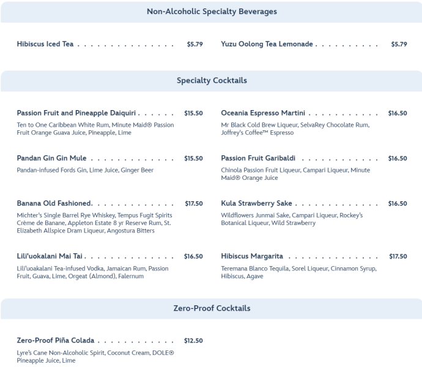Viewport: 422px width, 367px height.
Task: Select the Hibiscus Iced Tea item
Action: [x=45, y=44]
